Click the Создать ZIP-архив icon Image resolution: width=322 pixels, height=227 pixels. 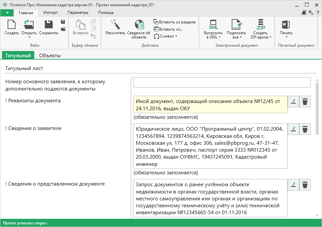(261, 25)
